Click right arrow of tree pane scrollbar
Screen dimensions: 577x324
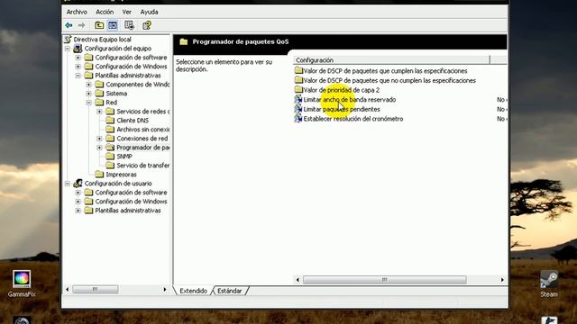click(x=164, y=290)
